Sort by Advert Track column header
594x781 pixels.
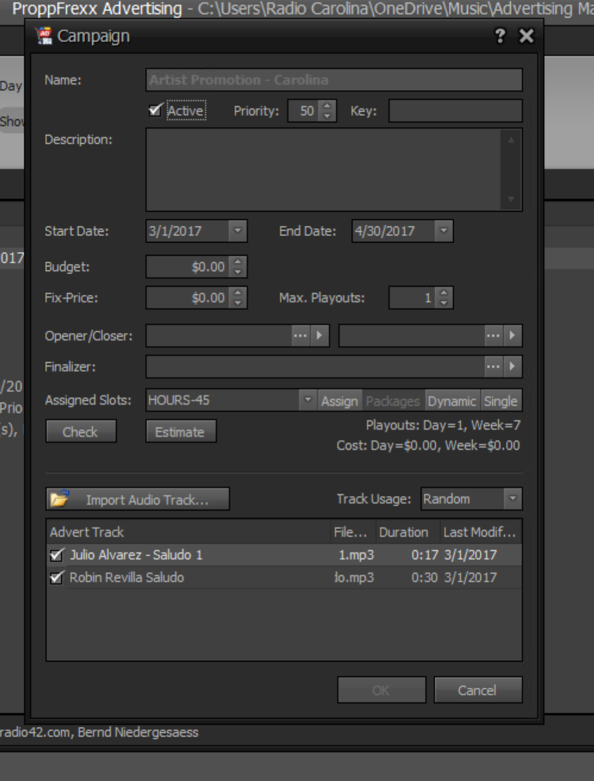188,532
